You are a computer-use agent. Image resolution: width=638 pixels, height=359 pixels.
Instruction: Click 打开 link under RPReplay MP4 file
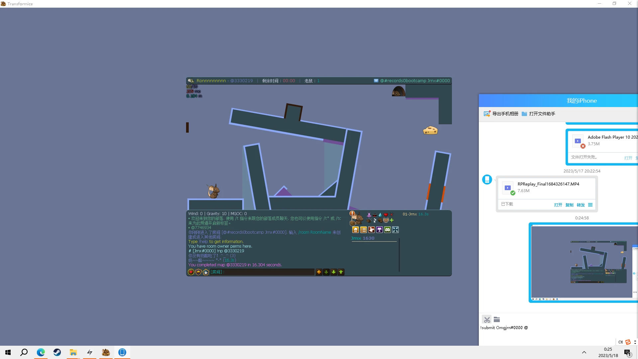(558, 205)
